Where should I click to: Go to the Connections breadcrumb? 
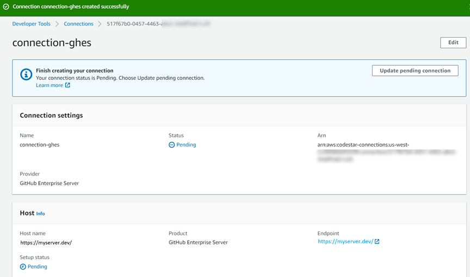(x=78, y=24)
